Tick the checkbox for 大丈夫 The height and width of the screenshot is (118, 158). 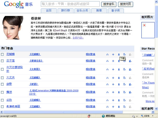pos(2,78)
